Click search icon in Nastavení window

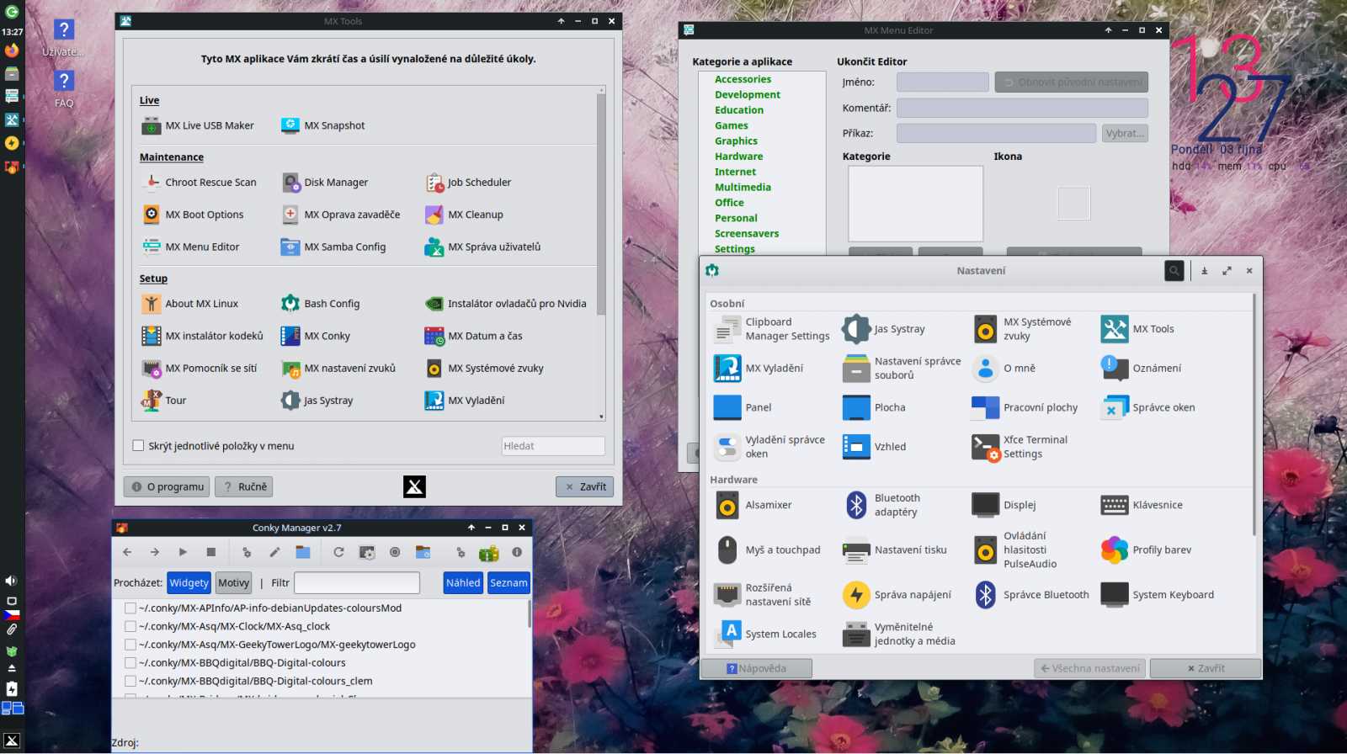[x=1174, y=271]
